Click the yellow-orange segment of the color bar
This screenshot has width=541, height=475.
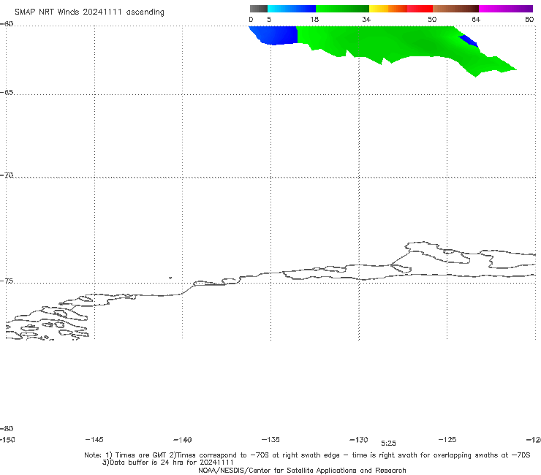point(388,9)
